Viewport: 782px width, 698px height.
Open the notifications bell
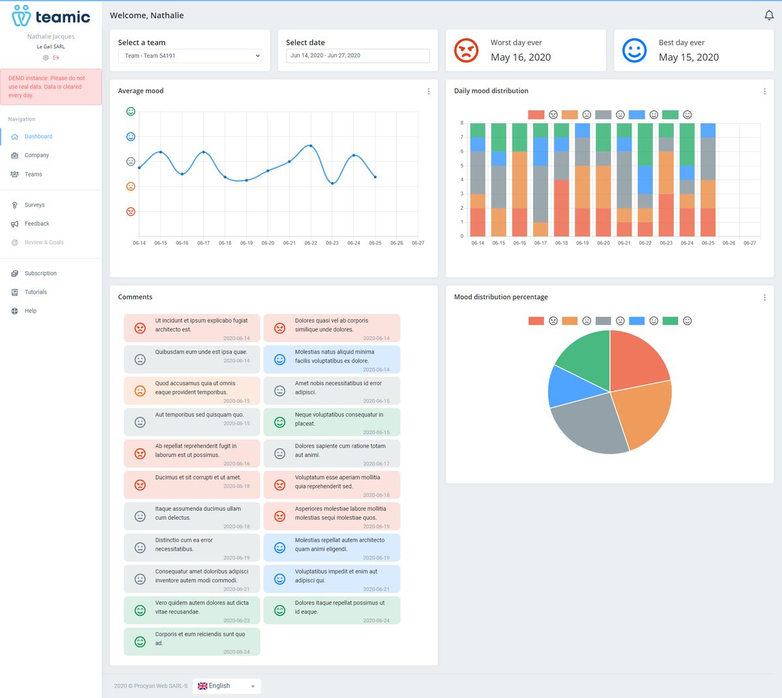tap(769, 16)
